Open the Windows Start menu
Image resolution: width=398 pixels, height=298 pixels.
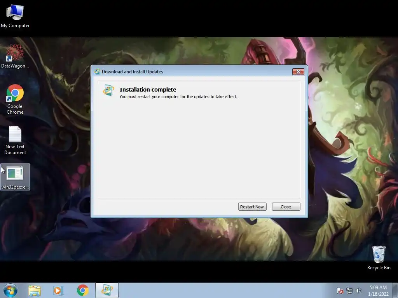coord(10,290)
